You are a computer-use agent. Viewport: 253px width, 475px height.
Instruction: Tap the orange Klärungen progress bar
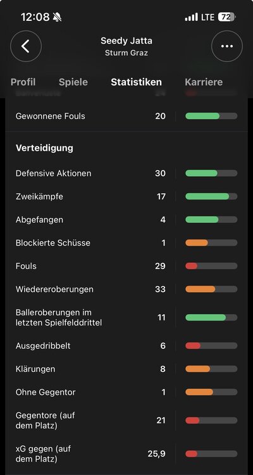pyautogui.click(x=211, y=369)
